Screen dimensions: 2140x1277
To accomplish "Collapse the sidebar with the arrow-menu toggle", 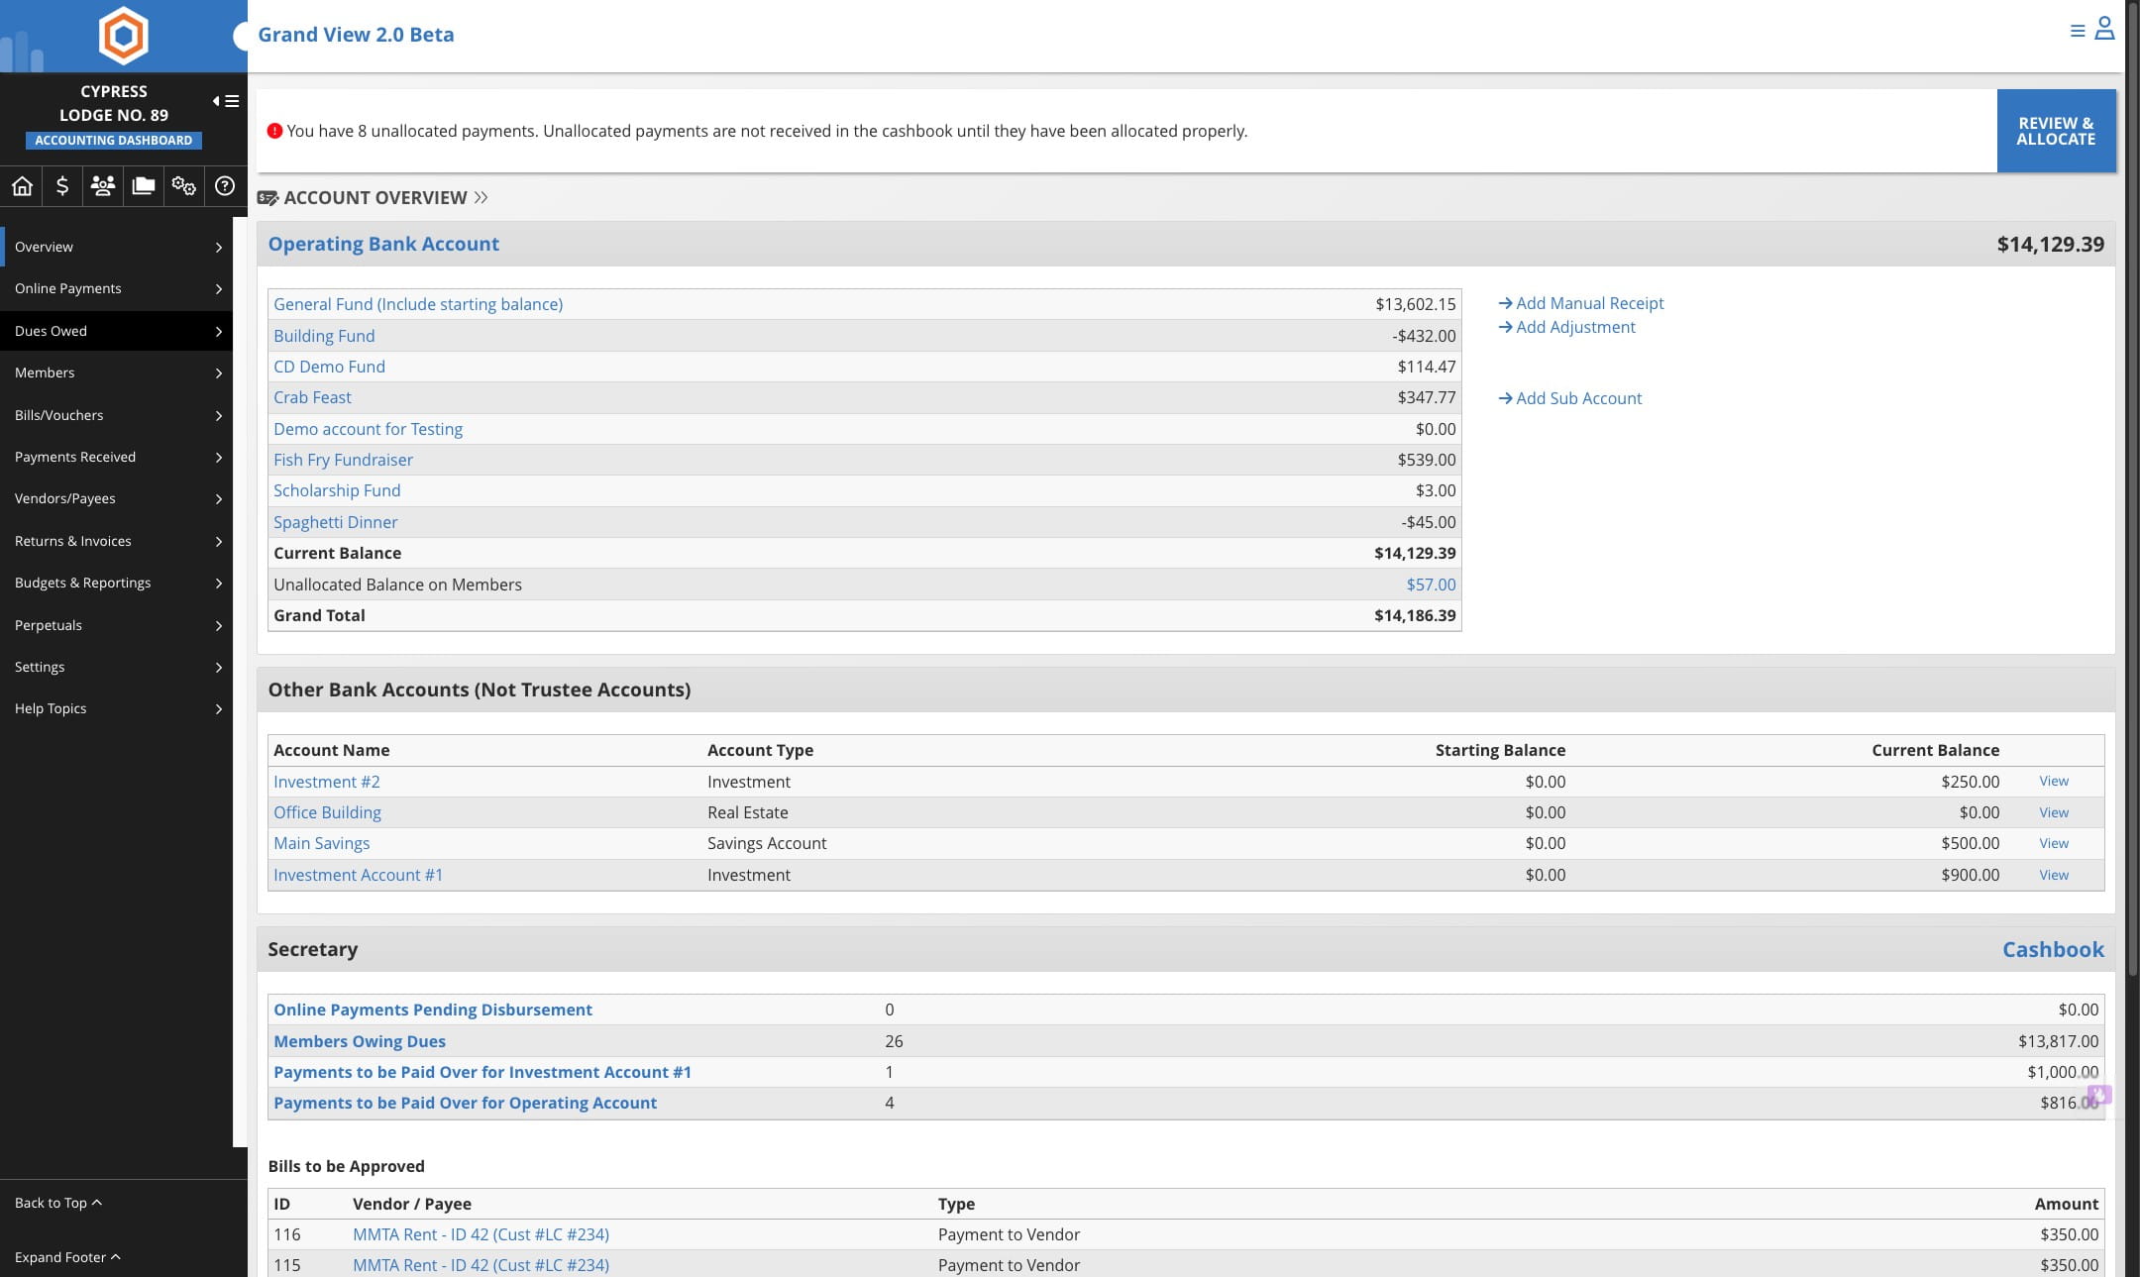I will [x=226, y=101].
